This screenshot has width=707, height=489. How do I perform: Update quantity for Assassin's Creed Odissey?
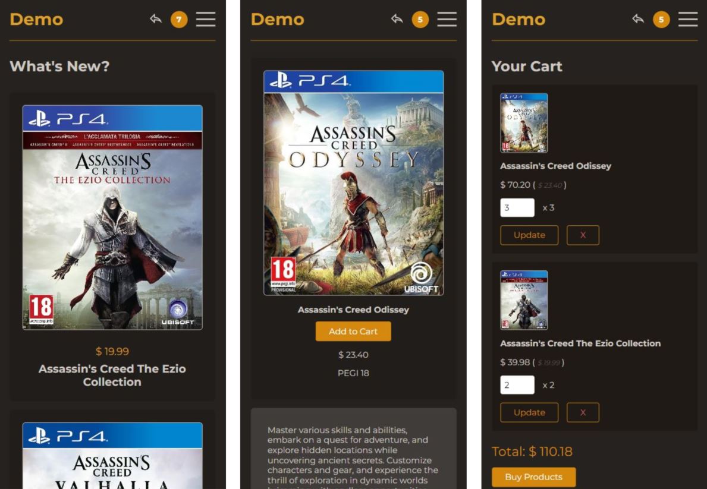click(x=529, y=235)
